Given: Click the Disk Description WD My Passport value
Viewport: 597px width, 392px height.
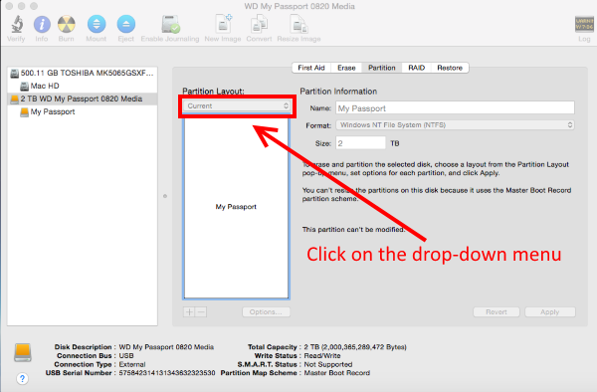Looking at the screenshot, I should (x=166, y=347).
